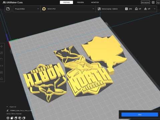160x120 pixels.
Task: Select the Rotate tool in left toolbar
Action: click(x=2, y=59)
